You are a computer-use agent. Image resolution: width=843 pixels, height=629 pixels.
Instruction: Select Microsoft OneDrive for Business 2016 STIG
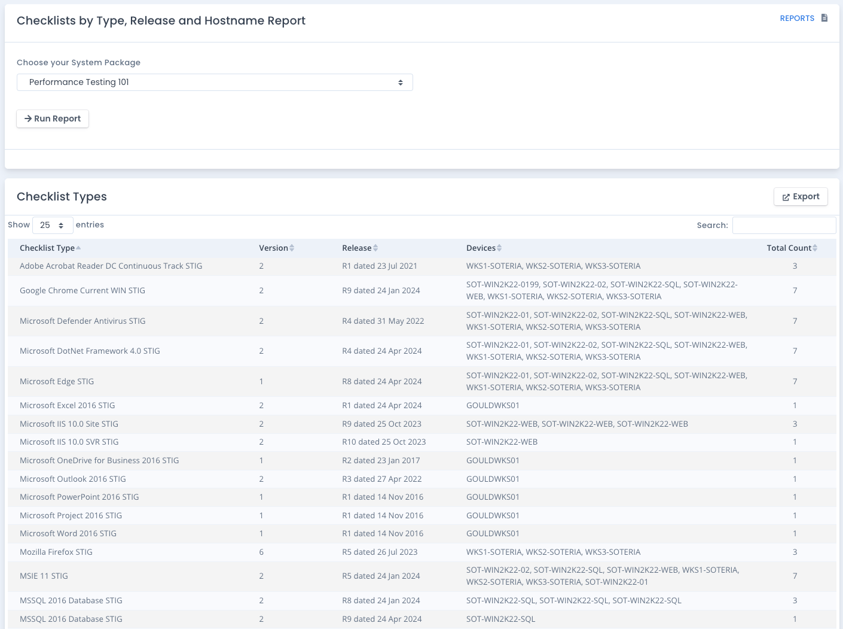pos(99,460)
